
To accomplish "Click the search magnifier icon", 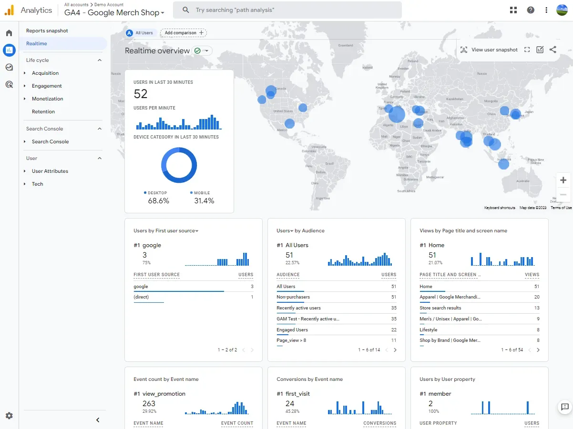I will (186, 10).
